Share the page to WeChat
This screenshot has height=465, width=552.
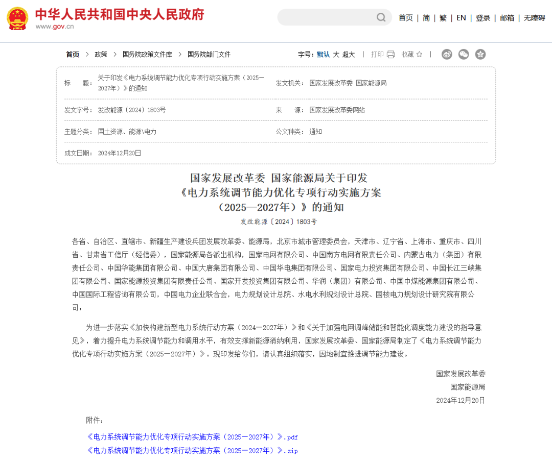[x=464, y=54]
